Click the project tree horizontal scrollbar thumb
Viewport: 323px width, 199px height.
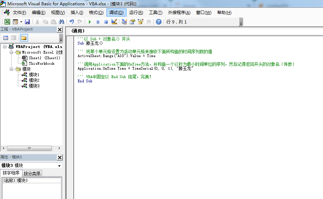pyautogui.click(x=29, y=148)
